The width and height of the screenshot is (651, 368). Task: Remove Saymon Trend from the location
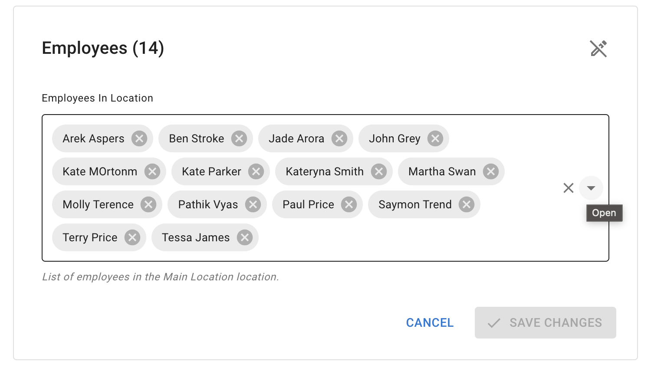tap(467, 204)
